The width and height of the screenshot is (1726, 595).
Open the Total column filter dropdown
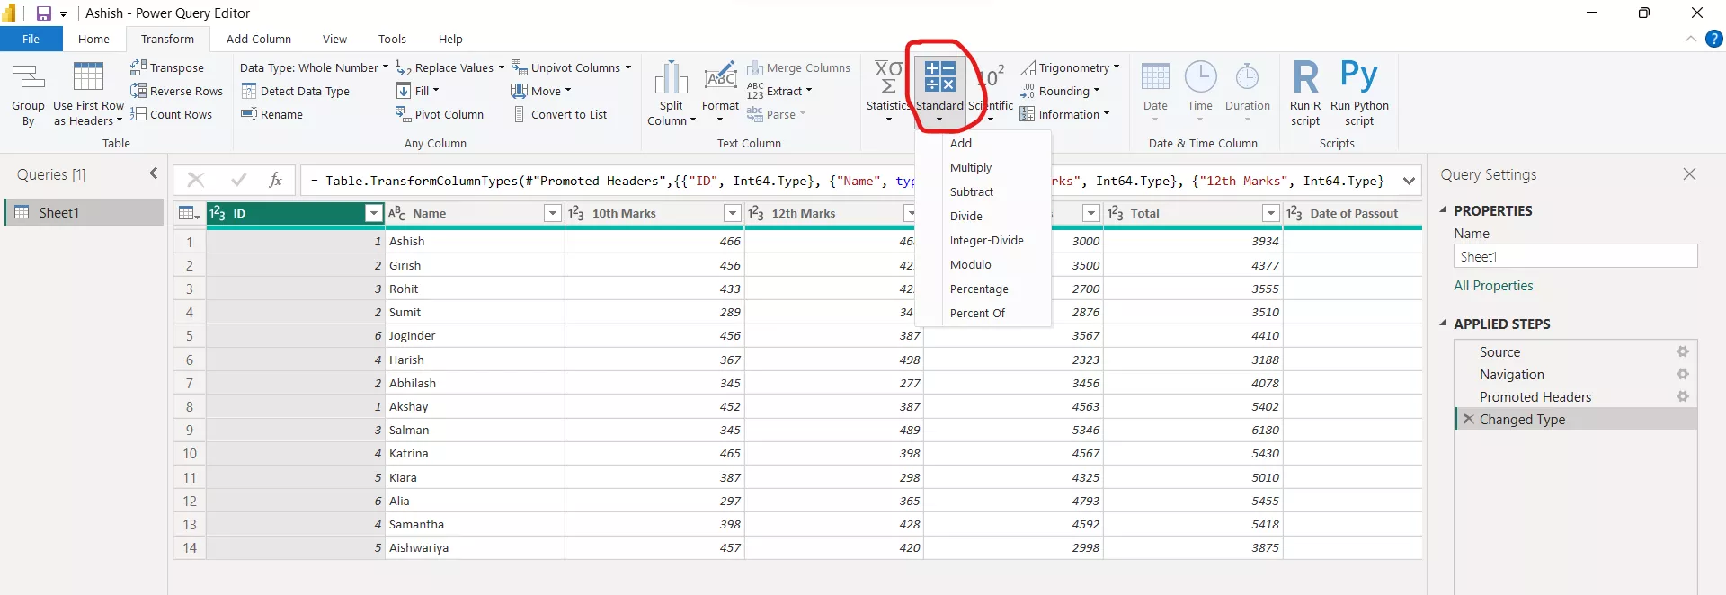point(1270,213)
